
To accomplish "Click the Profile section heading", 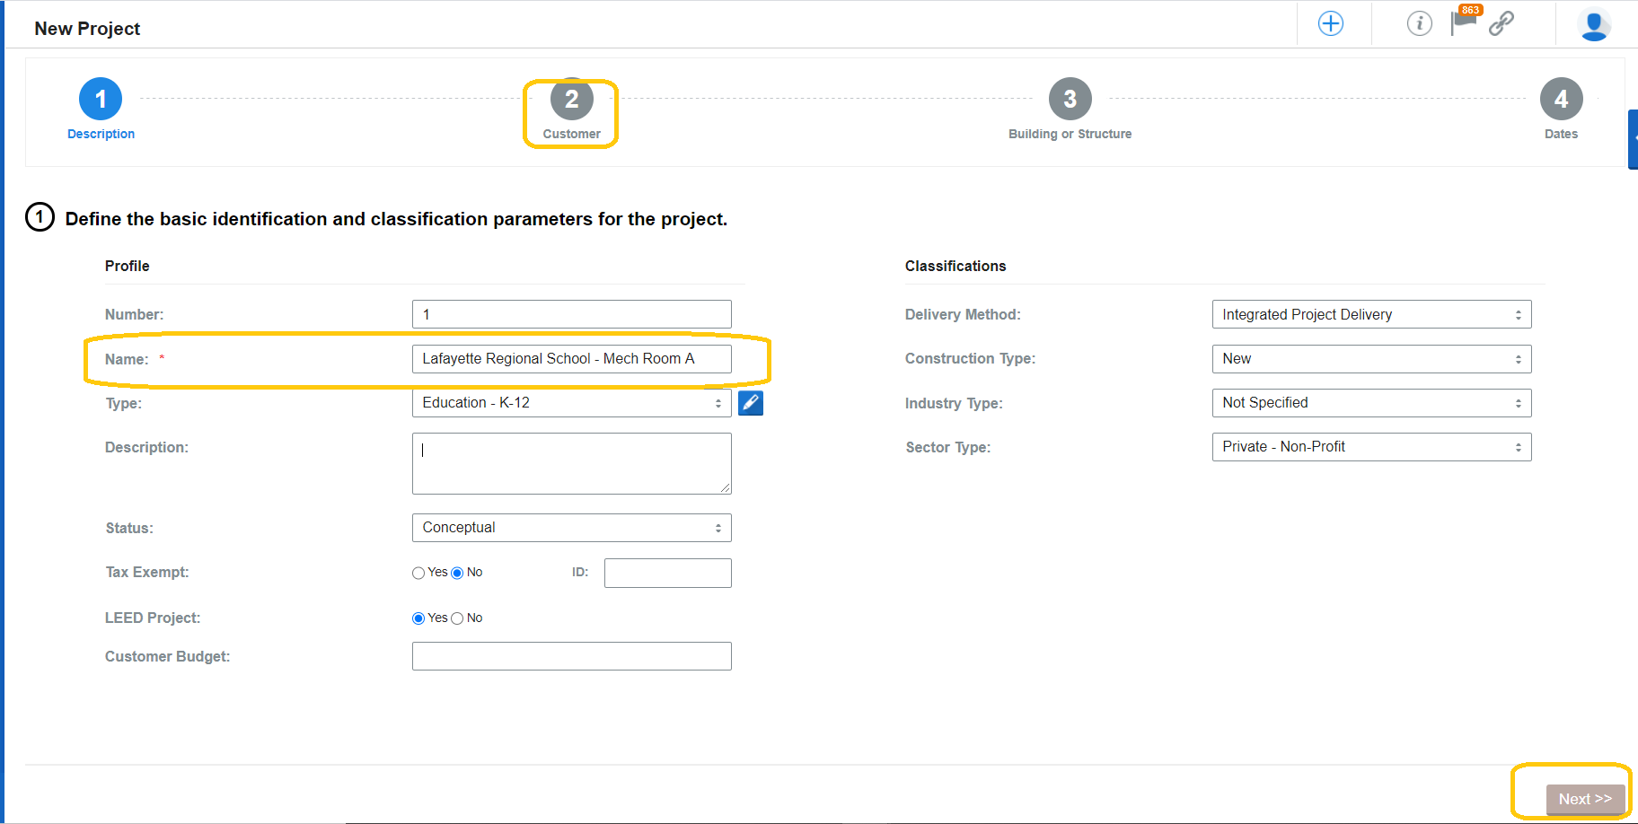I will coord(127,266).
